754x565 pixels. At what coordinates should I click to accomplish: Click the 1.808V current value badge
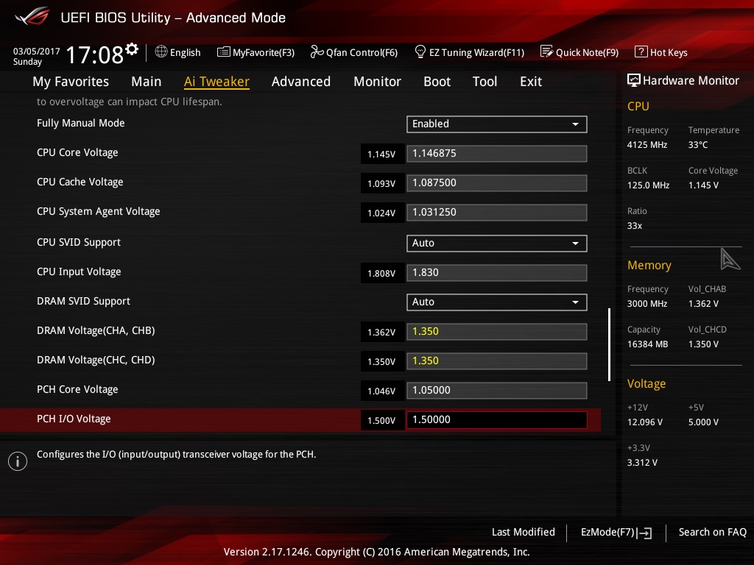[x=382, y=274]
